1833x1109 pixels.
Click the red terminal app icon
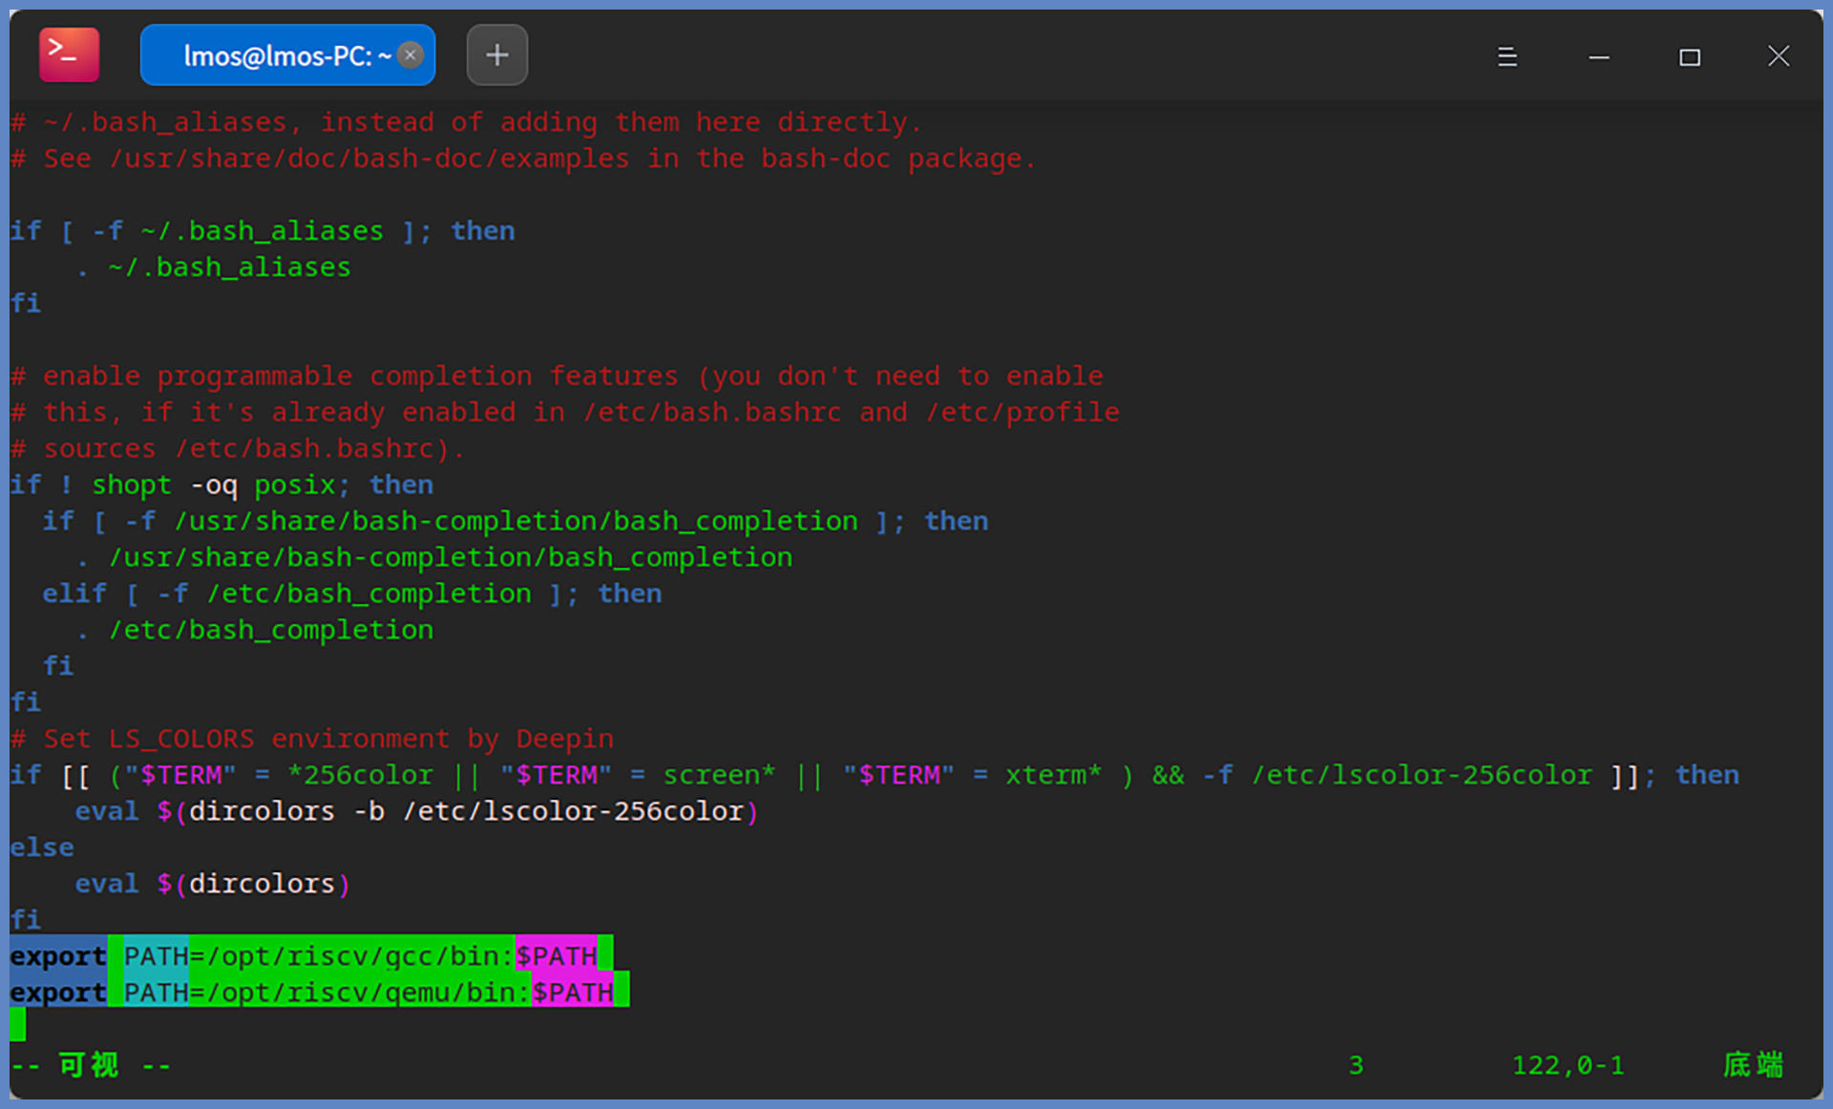[69, 54]
